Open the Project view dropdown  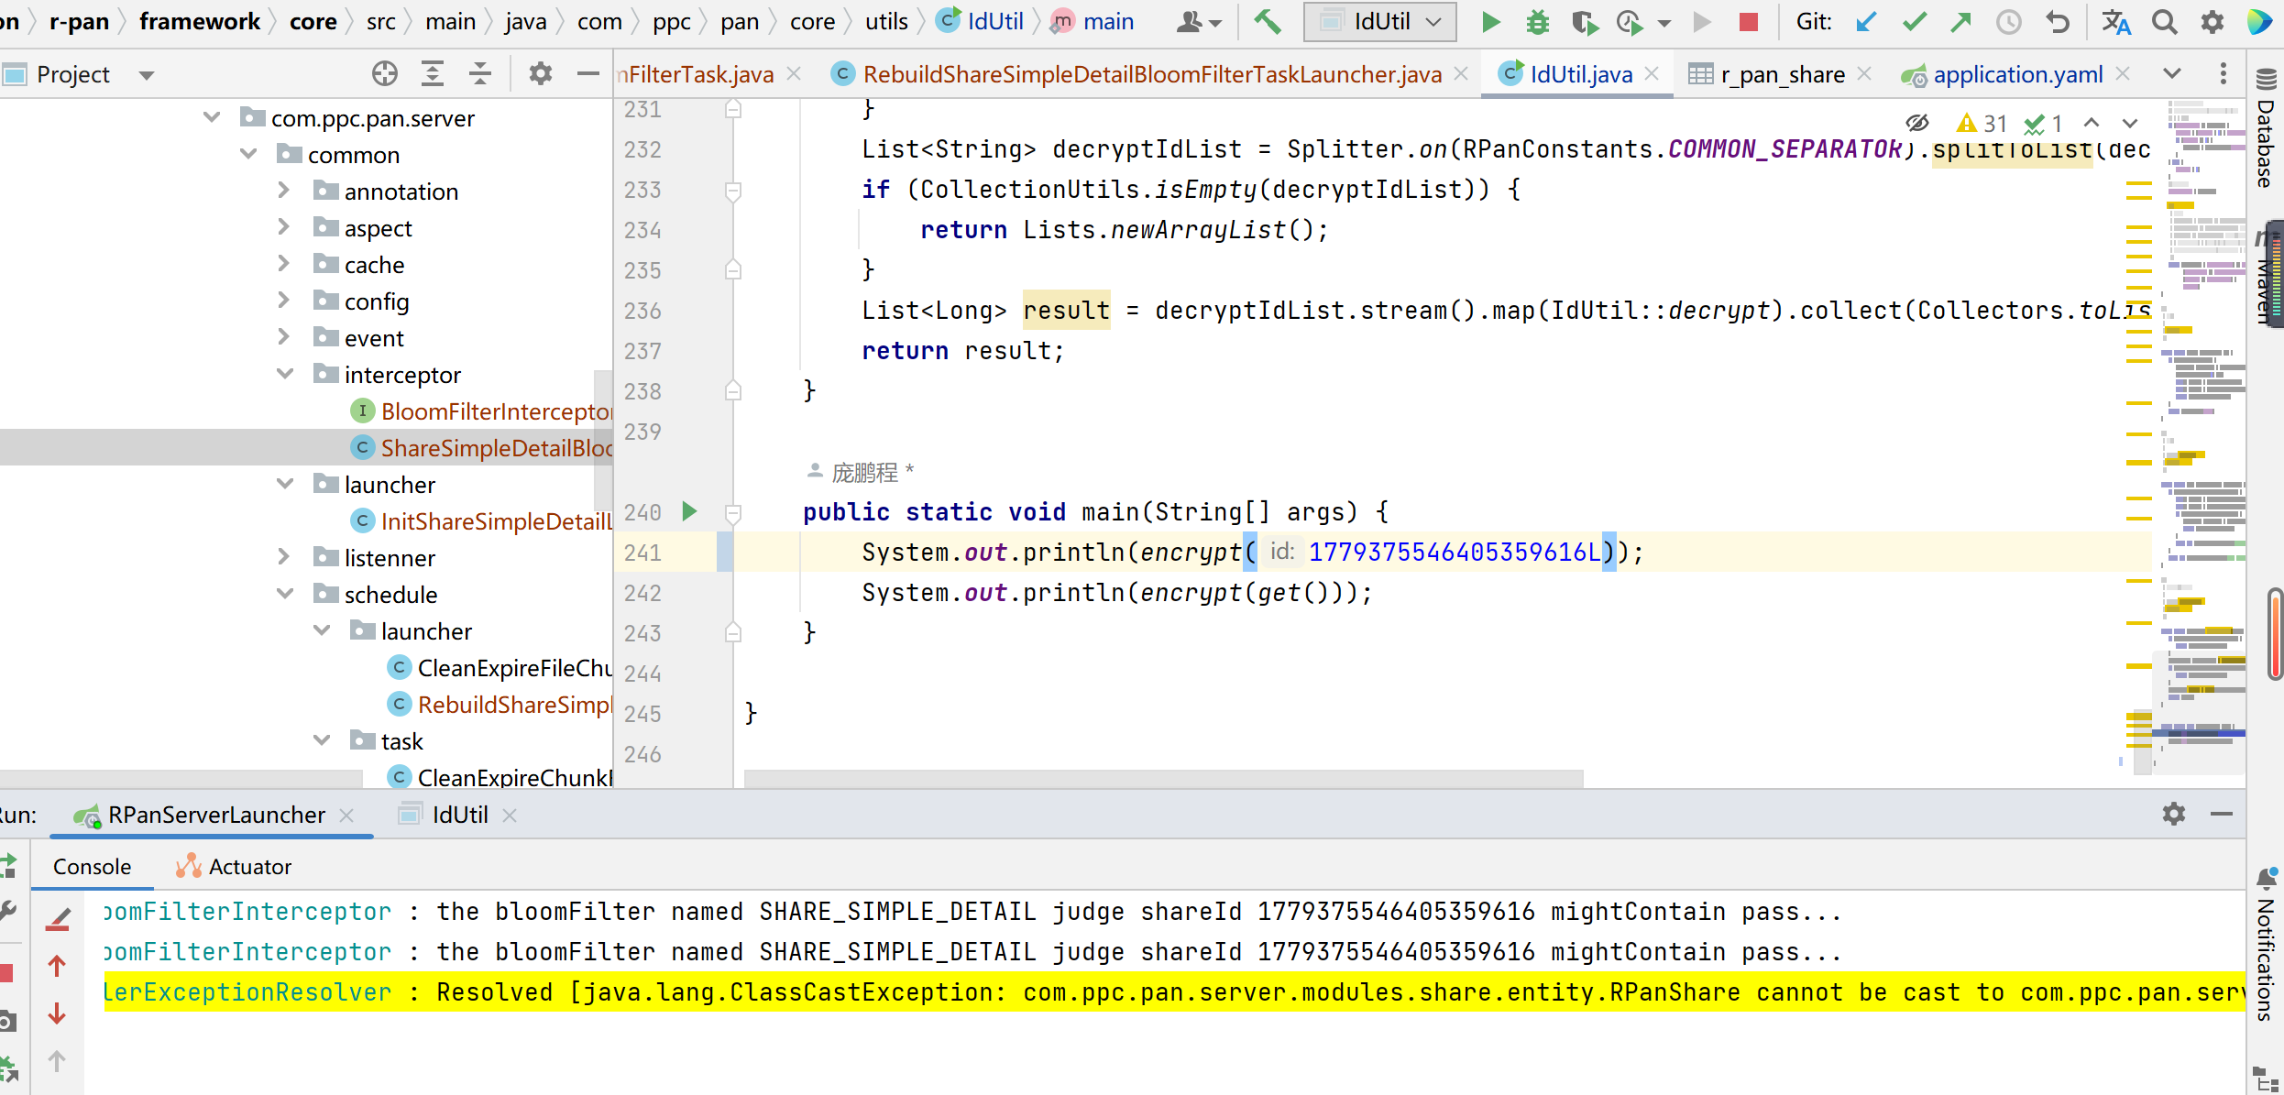pyautogui.click(x=147, y=75)
